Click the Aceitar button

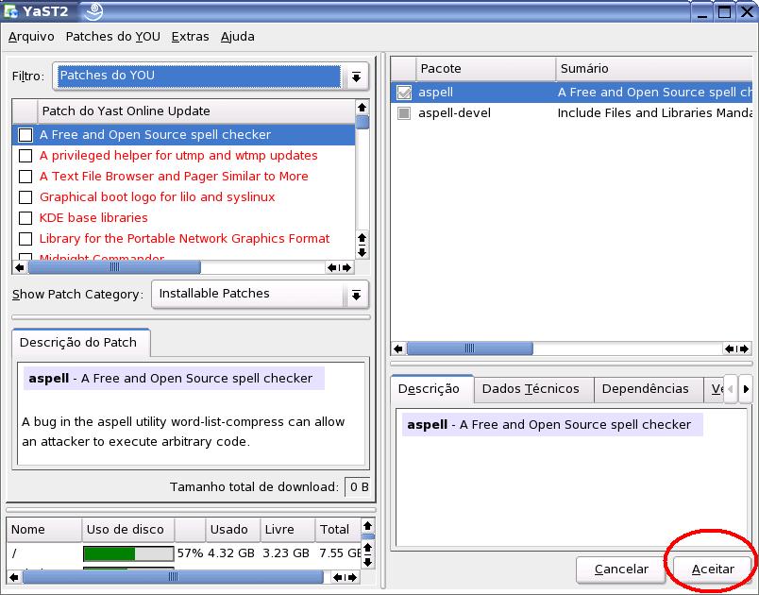(x=713, y=569)
